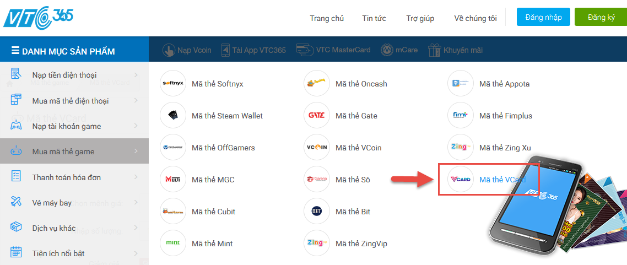Image resolution: width=627 pixels, height=265 pixels.
Task: Select the Appota card logo
Action: pos(461,84)
